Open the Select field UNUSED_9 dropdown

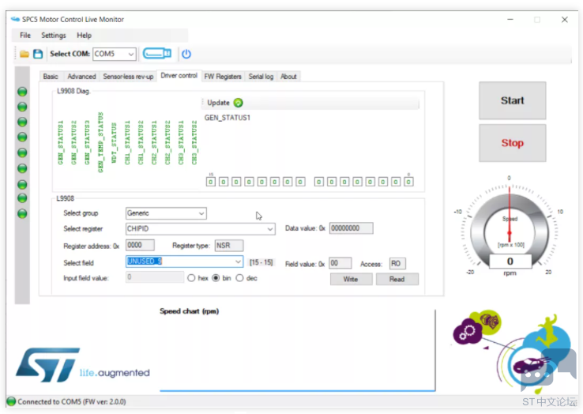(x=184, y=262)
